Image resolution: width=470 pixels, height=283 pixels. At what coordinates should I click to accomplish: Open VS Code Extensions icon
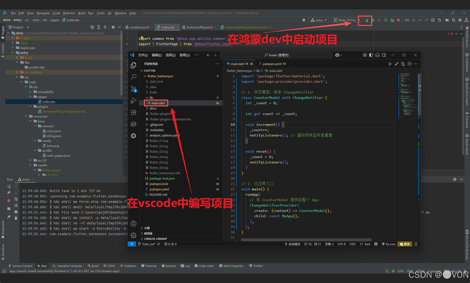[x=133, y=112]
